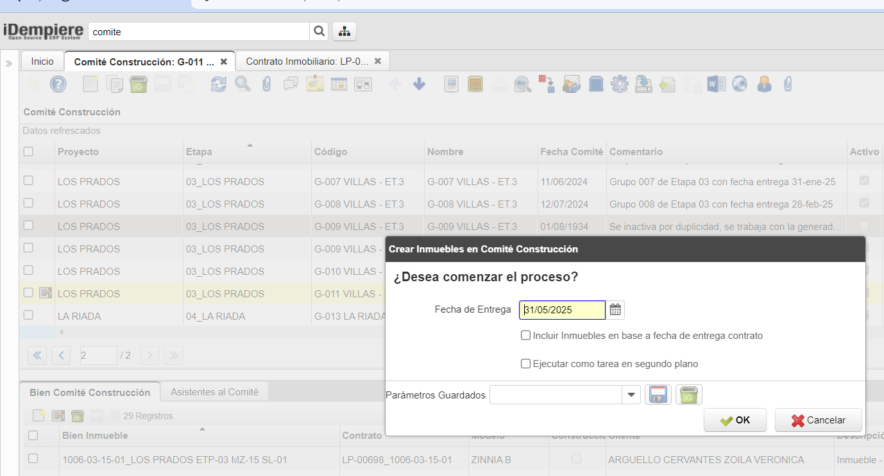
Task: Expand the left sidebar with double chevron
Action: click(x=9, y=63)
